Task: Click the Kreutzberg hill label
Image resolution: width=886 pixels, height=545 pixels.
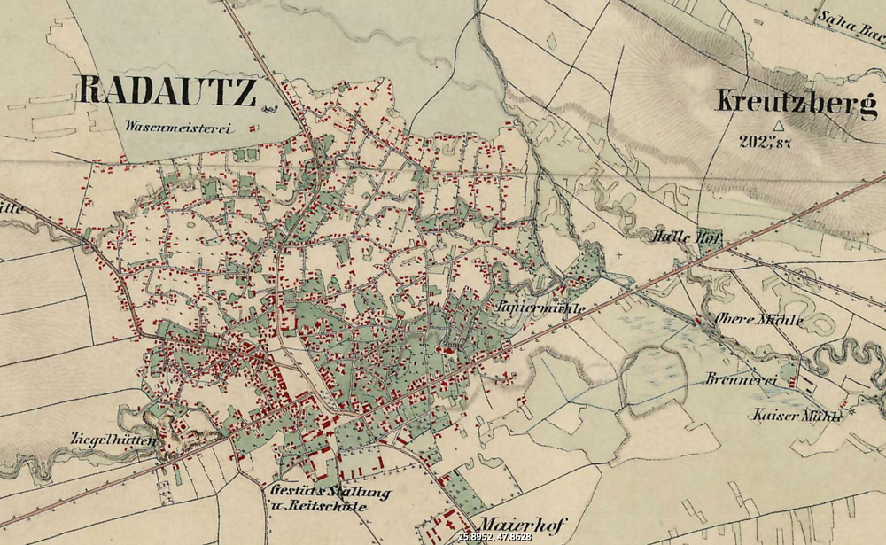Action: [798, 104]
